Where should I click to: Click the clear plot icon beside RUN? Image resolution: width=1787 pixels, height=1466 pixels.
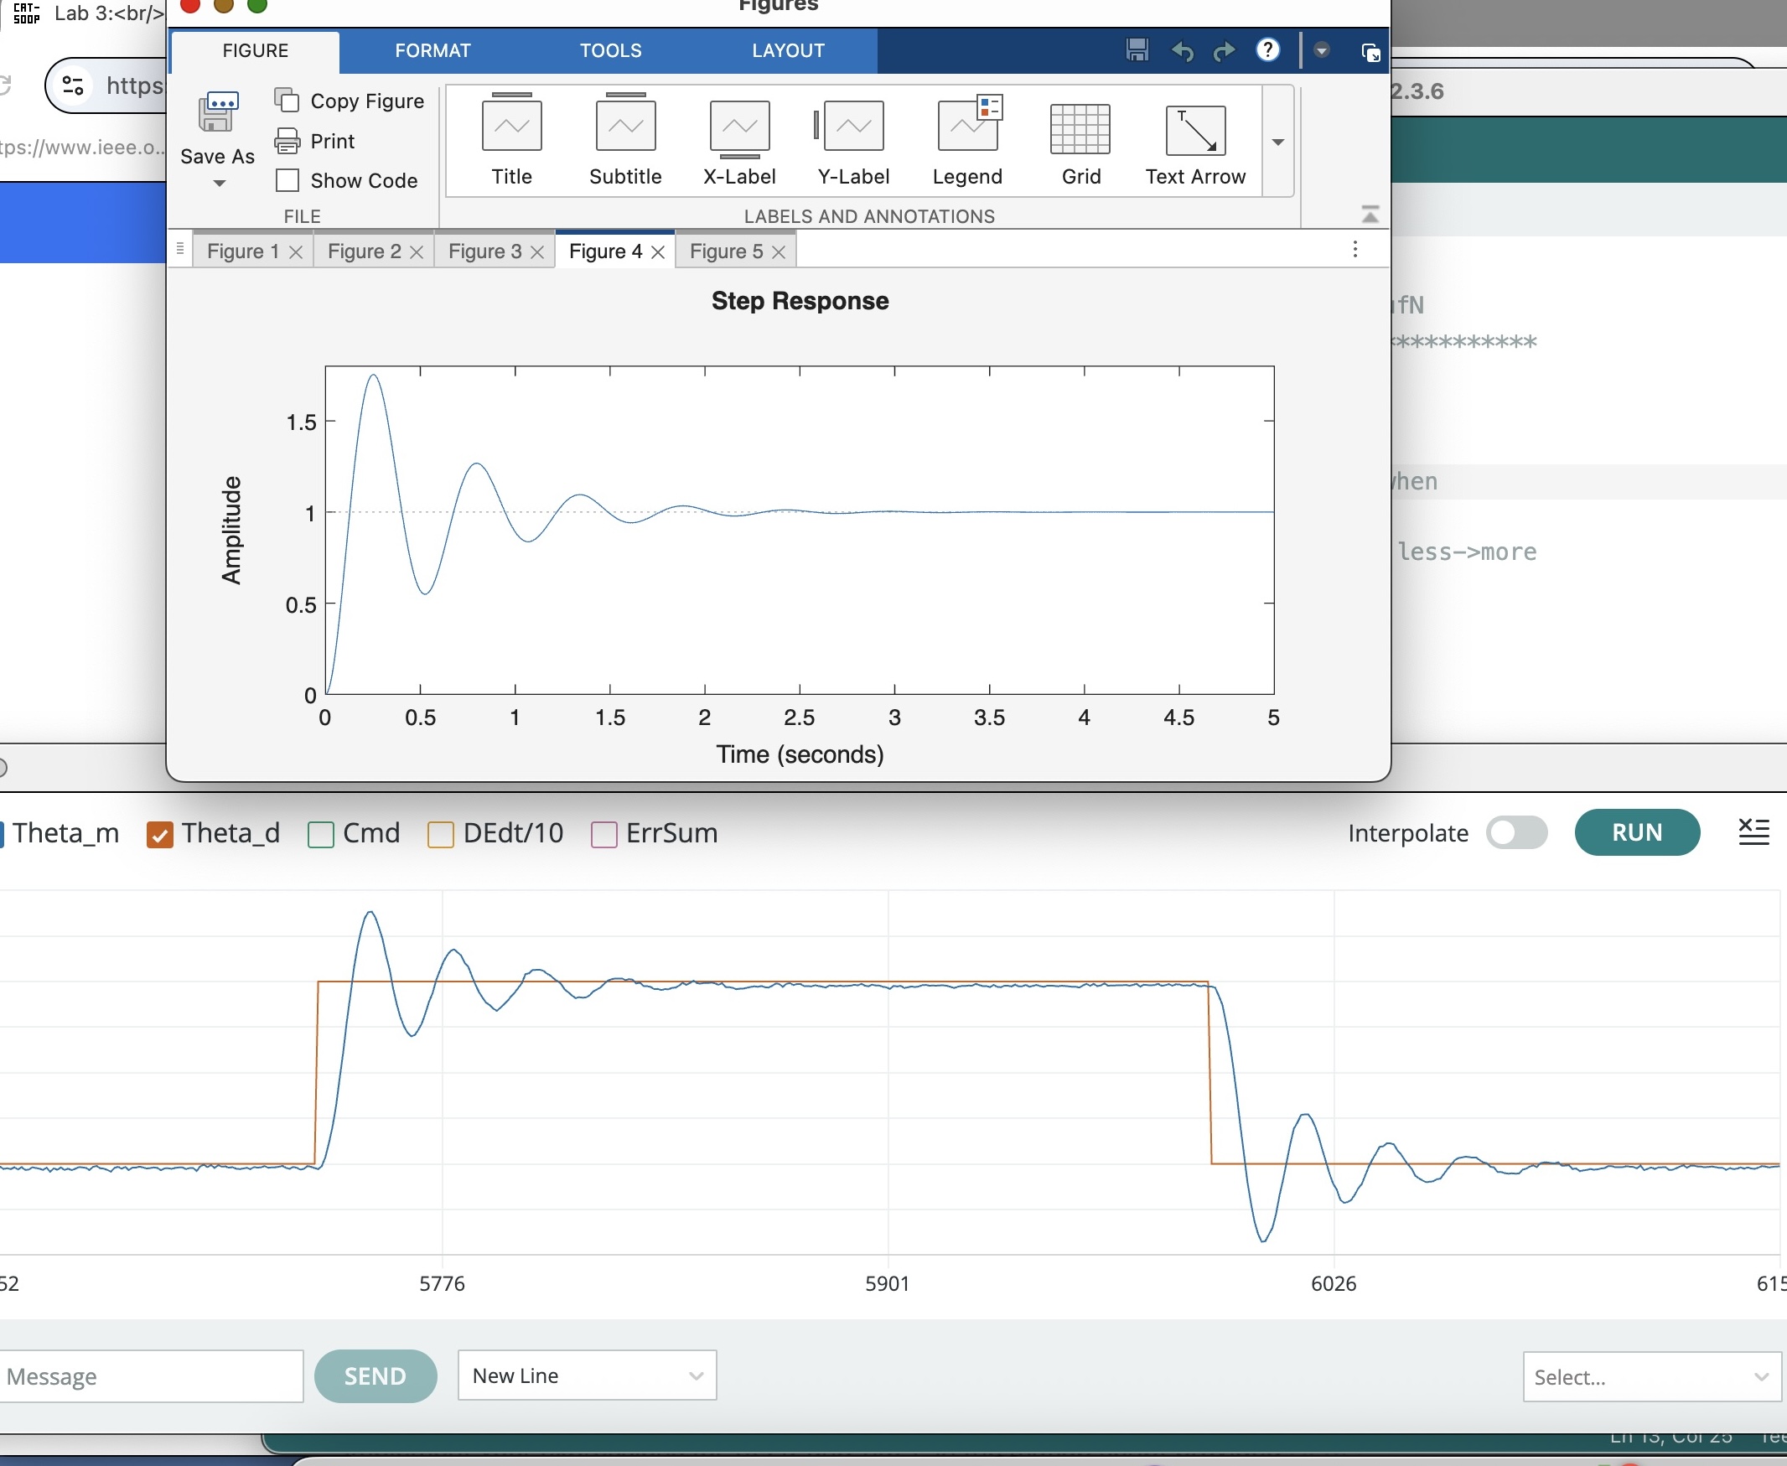pos(1753,831)
